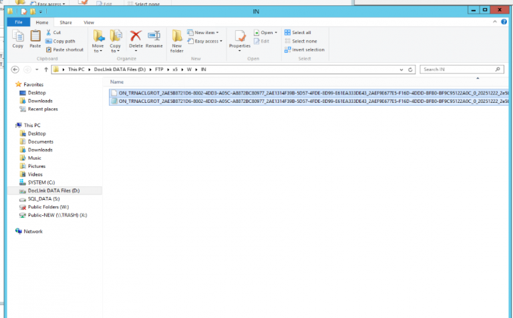Select Network in navigation pane
This screenshot has width=513, height=318.
point(33,231)
